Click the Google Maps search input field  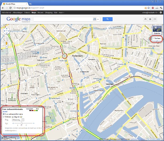(x=63, y=19)
